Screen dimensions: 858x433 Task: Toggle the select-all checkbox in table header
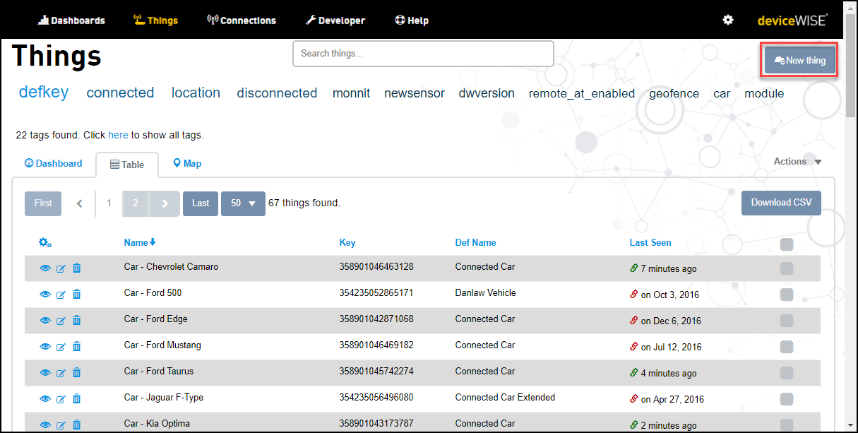point(787,244)
